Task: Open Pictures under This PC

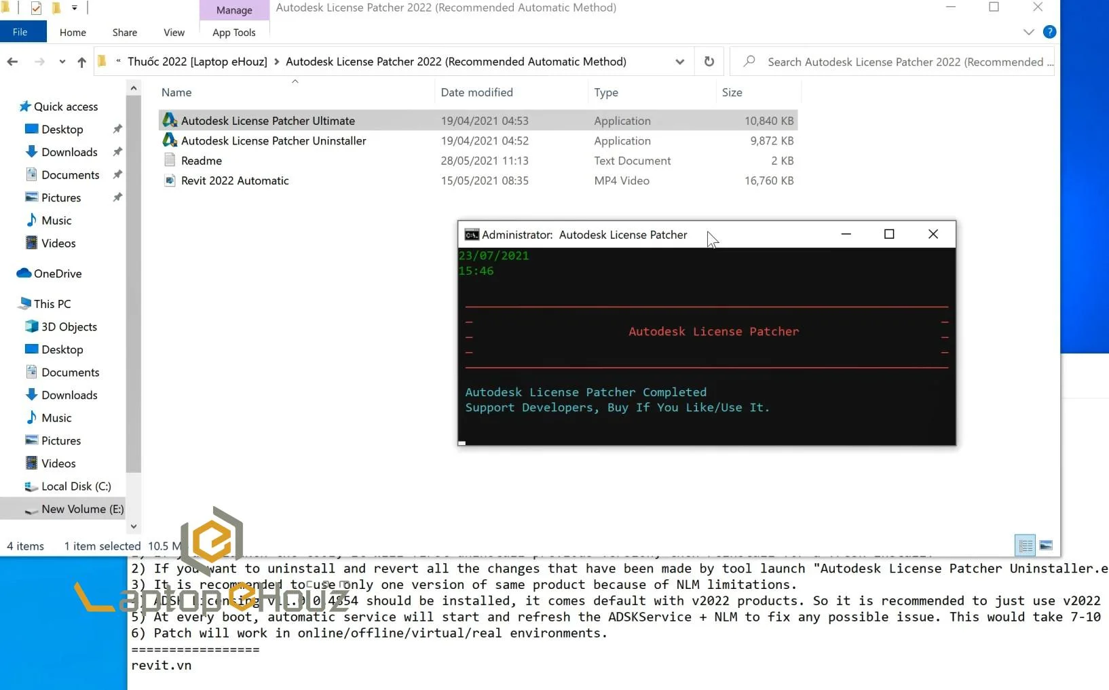Action: point(61,440)
